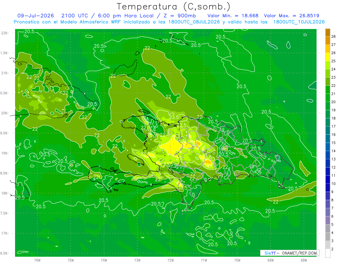This screenshot has height=264, width=341.
Task: Click the '18N' latitude label
Action: 4,193
